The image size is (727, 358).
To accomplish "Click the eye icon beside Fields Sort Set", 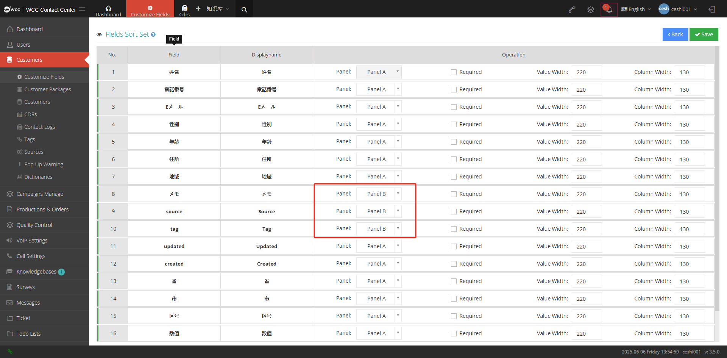I will point(99,34).
